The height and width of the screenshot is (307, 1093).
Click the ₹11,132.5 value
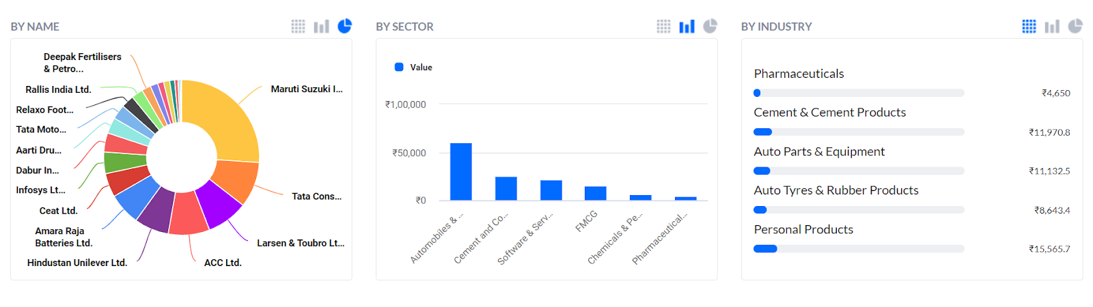[1049, 171]
